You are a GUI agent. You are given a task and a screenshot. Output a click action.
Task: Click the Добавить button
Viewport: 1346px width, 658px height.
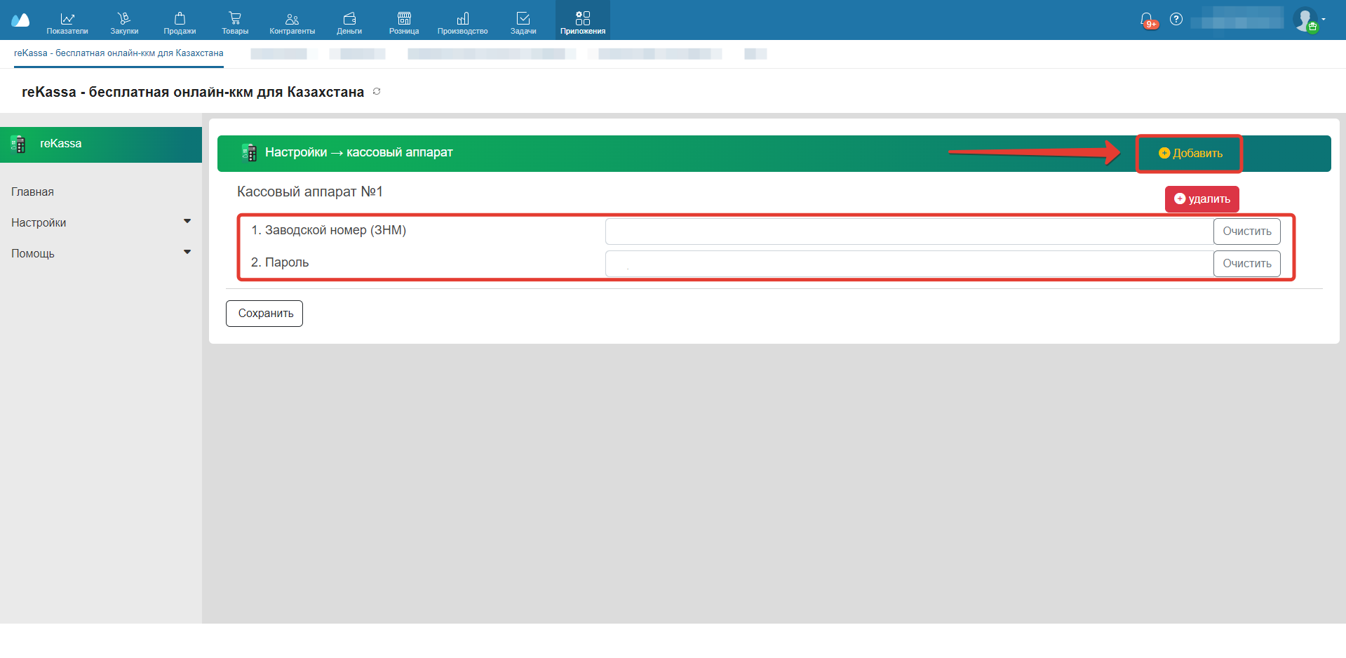pos(1190,154)
